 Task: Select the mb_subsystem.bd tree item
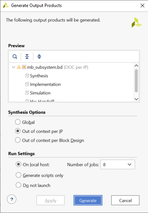coord(44,67)
